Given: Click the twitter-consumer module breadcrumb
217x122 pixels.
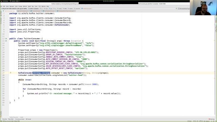Looking at the screenshot, I should [33, 8].
